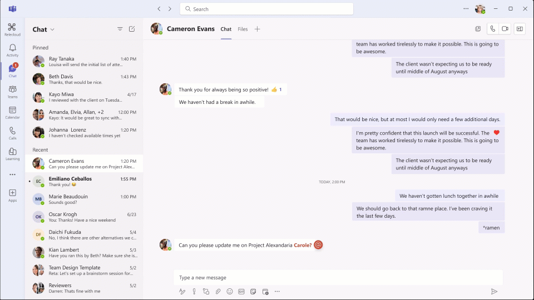
Task: Open the Format text options
Action: click(182, 291)
